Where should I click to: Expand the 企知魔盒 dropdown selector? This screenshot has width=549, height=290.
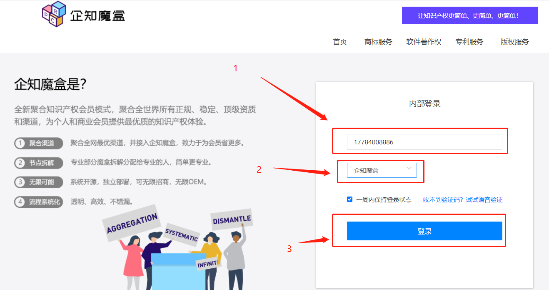[382, 170]
